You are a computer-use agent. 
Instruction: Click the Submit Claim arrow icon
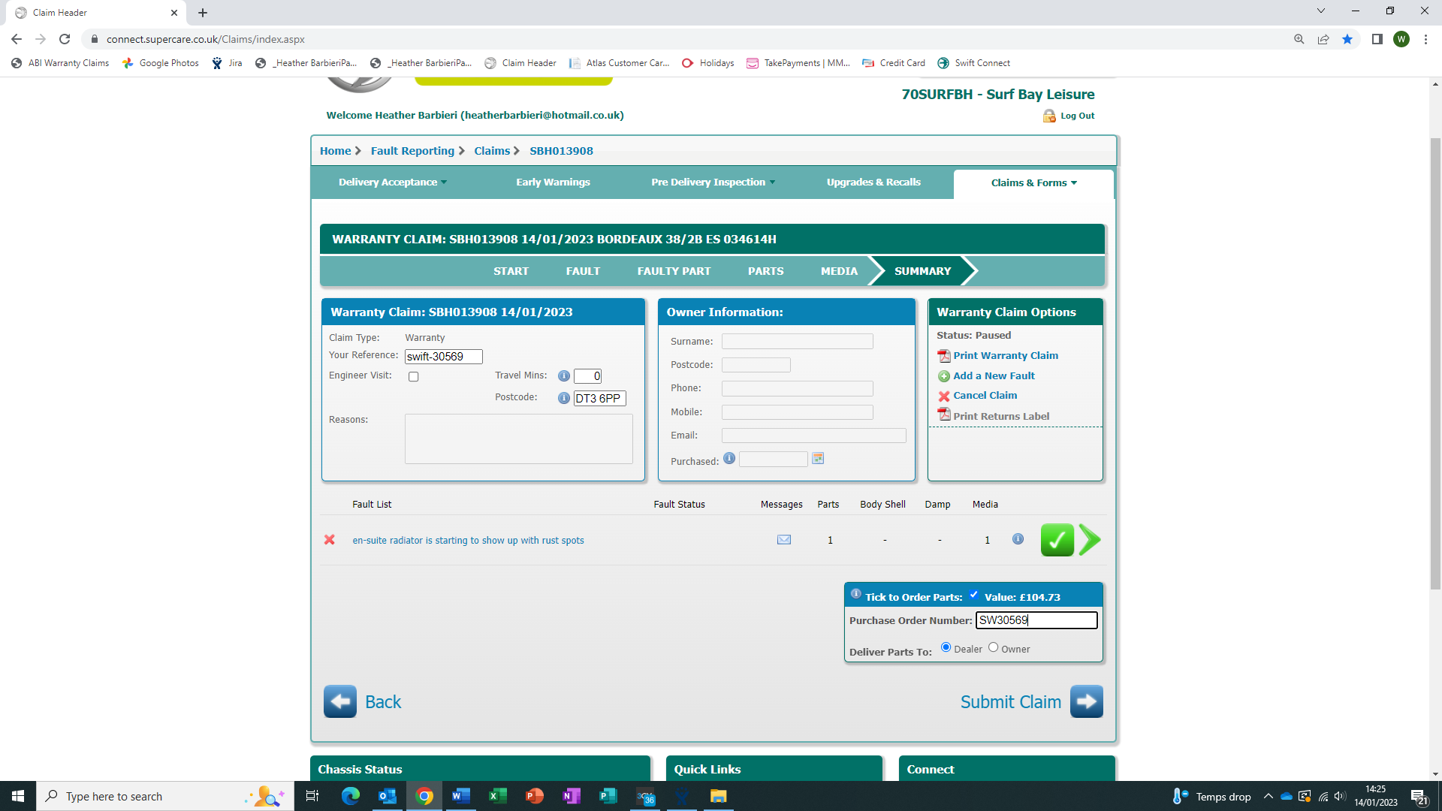pyautogui.click(x=1086, y=701)
